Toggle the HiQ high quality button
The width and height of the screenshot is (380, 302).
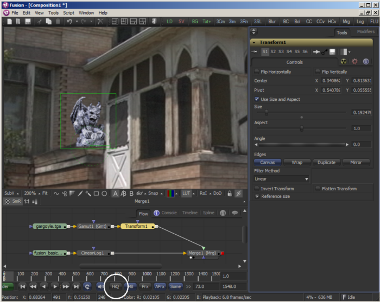115,286
